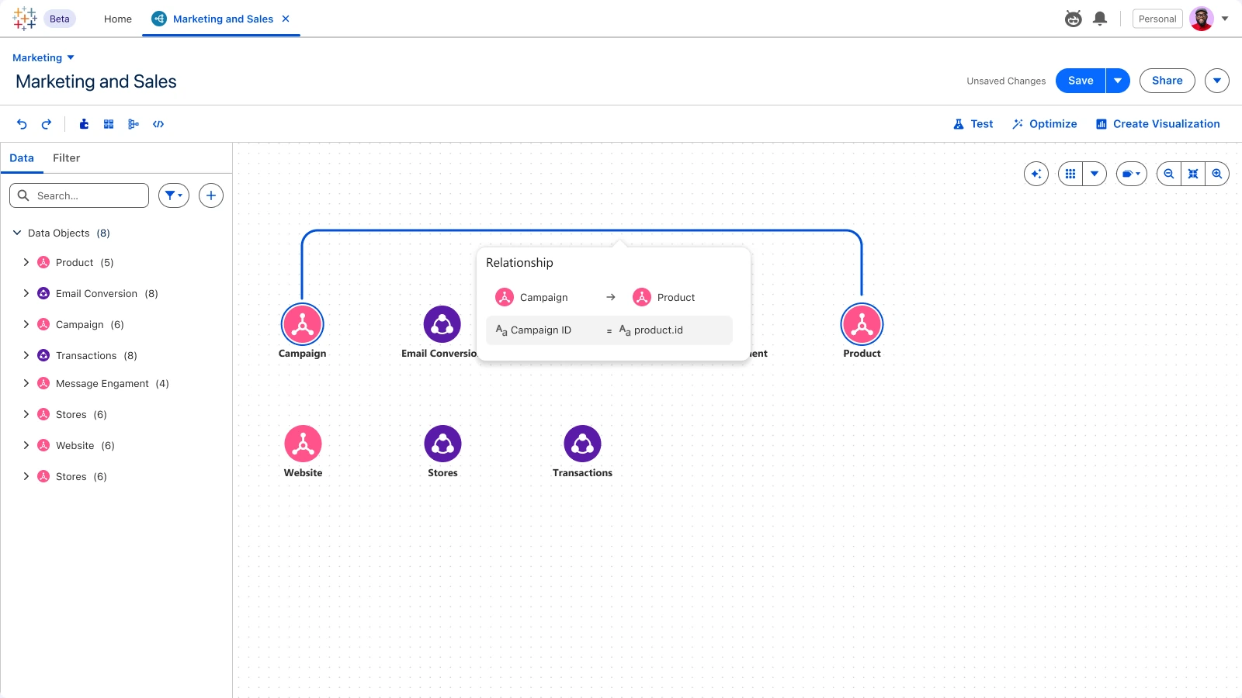Click the code view icon in the toolbar
Viewport: 1242px width, 698px height.
point(158,124)
